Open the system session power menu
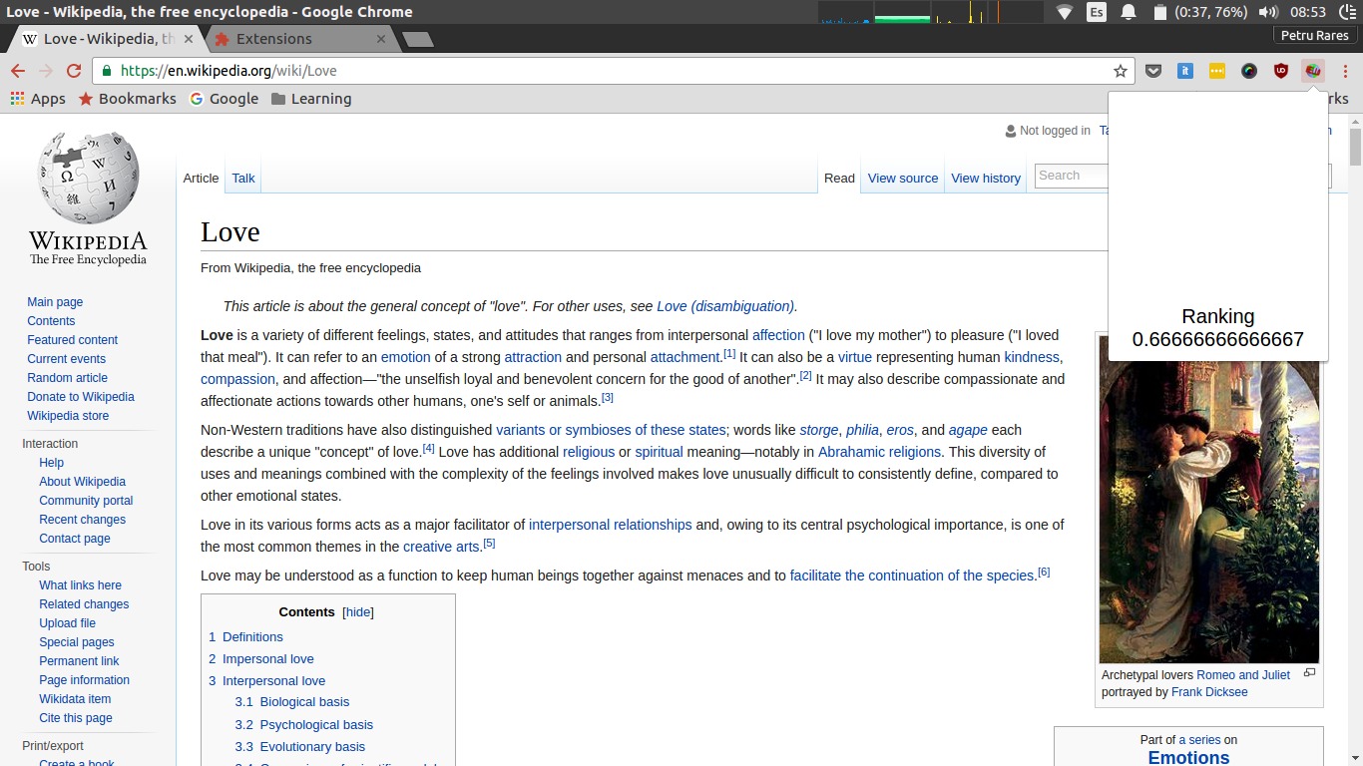Screen dimensions: 1363x766 pos(1349,12)
